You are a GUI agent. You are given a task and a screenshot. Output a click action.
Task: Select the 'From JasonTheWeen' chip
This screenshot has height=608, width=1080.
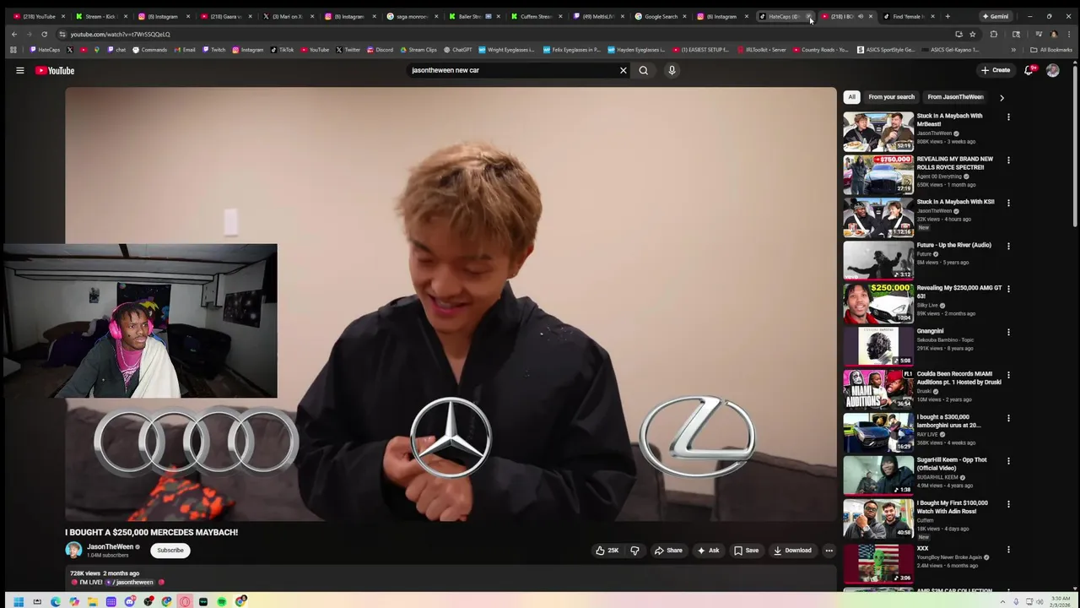pos(955,97)
